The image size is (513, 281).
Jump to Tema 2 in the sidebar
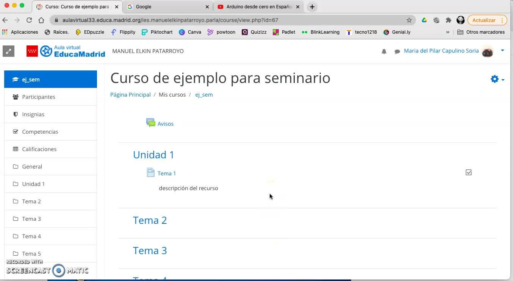(x=50, y=201)
